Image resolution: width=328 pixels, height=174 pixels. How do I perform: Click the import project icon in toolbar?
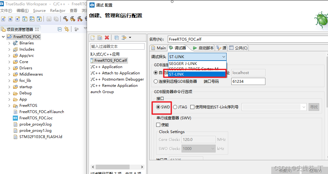(x=39, y=19)
